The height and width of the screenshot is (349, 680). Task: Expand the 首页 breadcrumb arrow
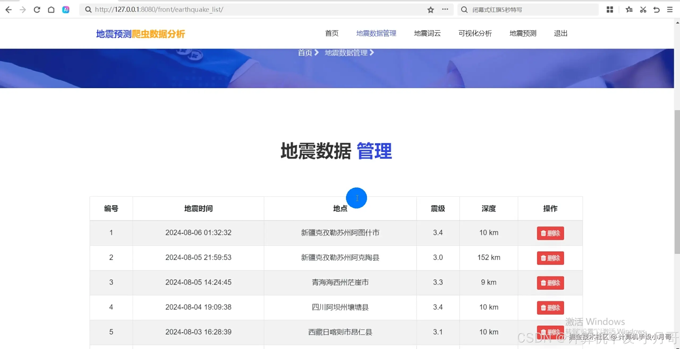316,53
